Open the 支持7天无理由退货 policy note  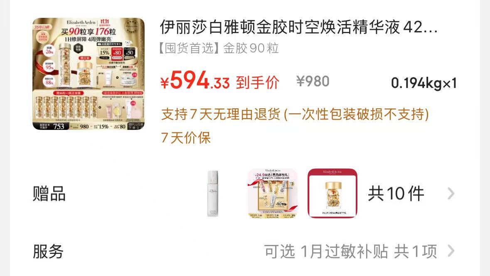[295, 114]
